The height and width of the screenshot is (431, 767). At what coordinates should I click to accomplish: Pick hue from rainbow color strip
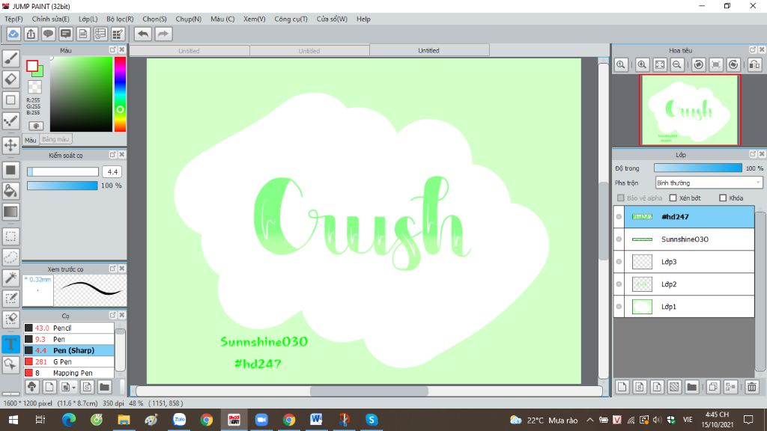tap(120, 94)
